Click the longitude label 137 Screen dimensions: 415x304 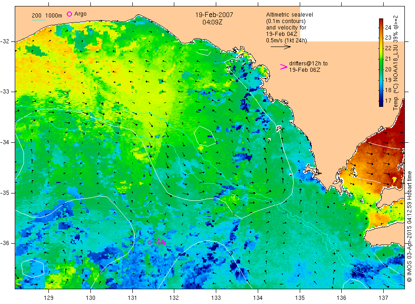[383, 298]
